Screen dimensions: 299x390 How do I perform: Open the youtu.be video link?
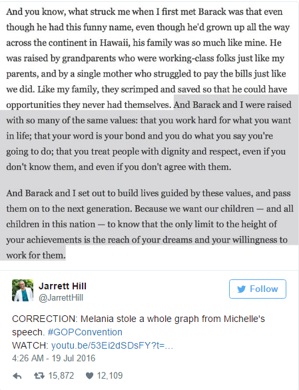pyautogui.click(x=112, y=345)
